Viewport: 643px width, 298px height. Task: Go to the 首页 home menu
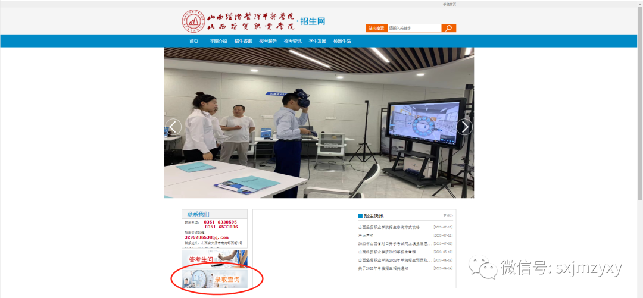click(193, 42)
